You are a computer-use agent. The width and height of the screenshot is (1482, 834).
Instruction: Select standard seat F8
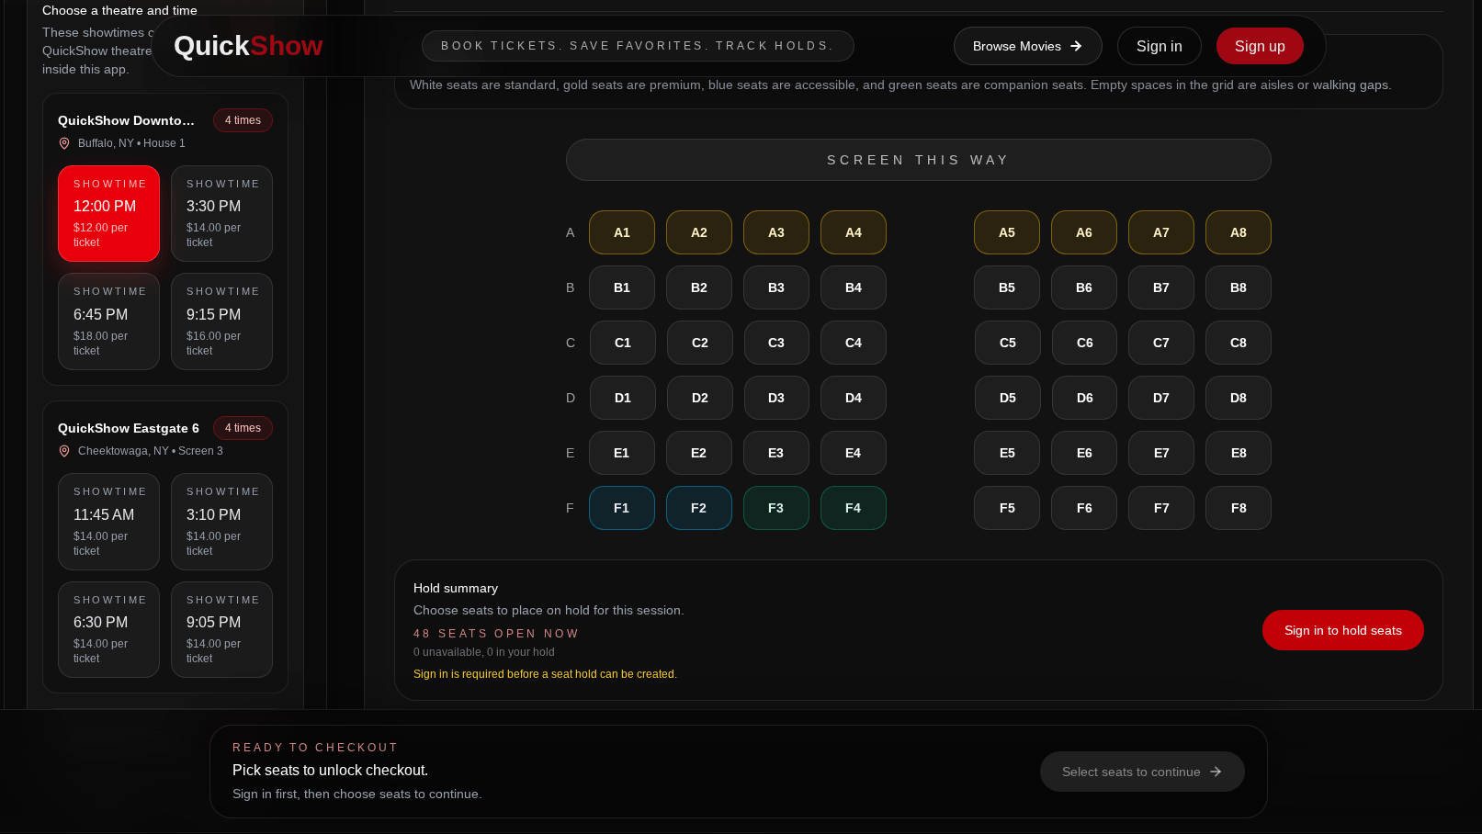pyautogui.click(x=1239, y=508)
